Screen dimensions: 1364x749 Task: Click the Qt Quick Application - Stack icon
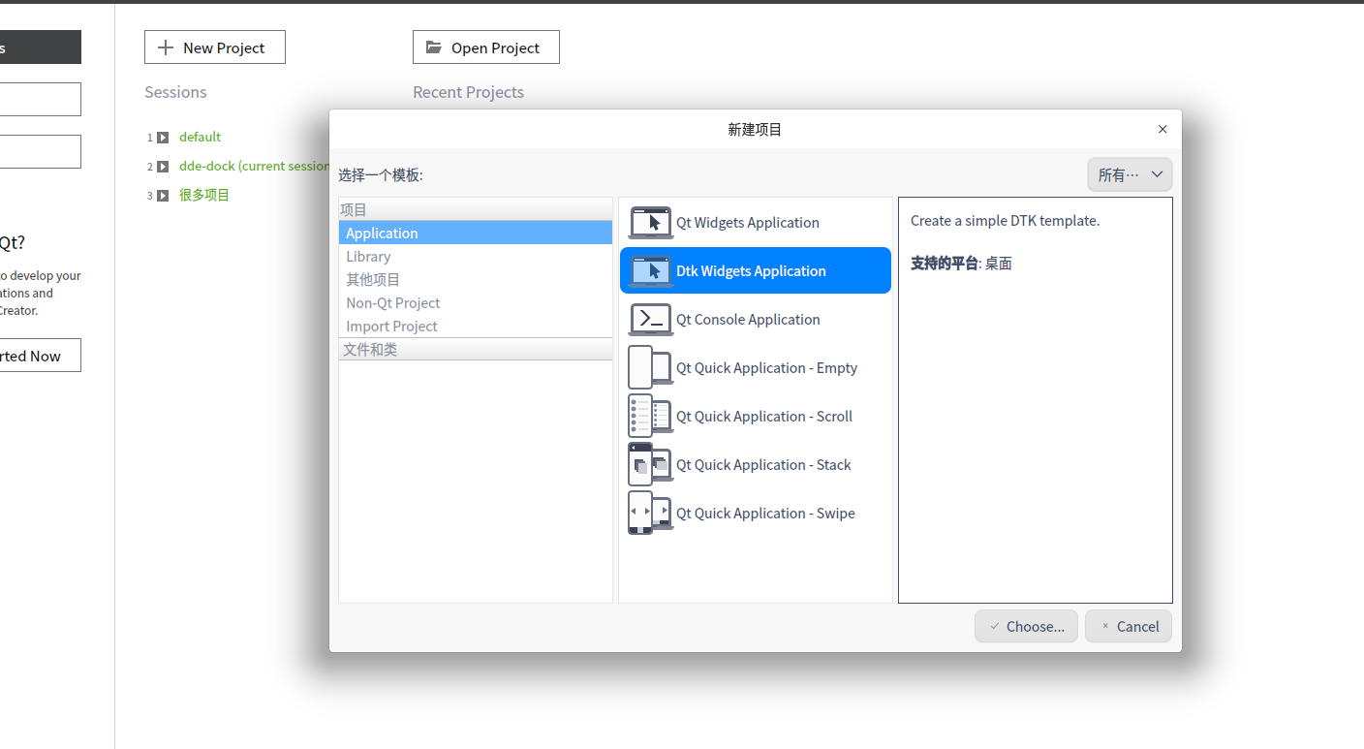pos(651,465)
